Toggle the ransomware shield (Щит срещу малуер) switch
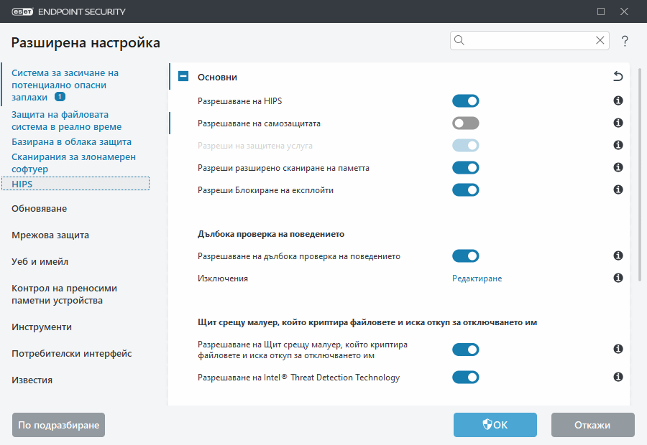 (465, 350)
